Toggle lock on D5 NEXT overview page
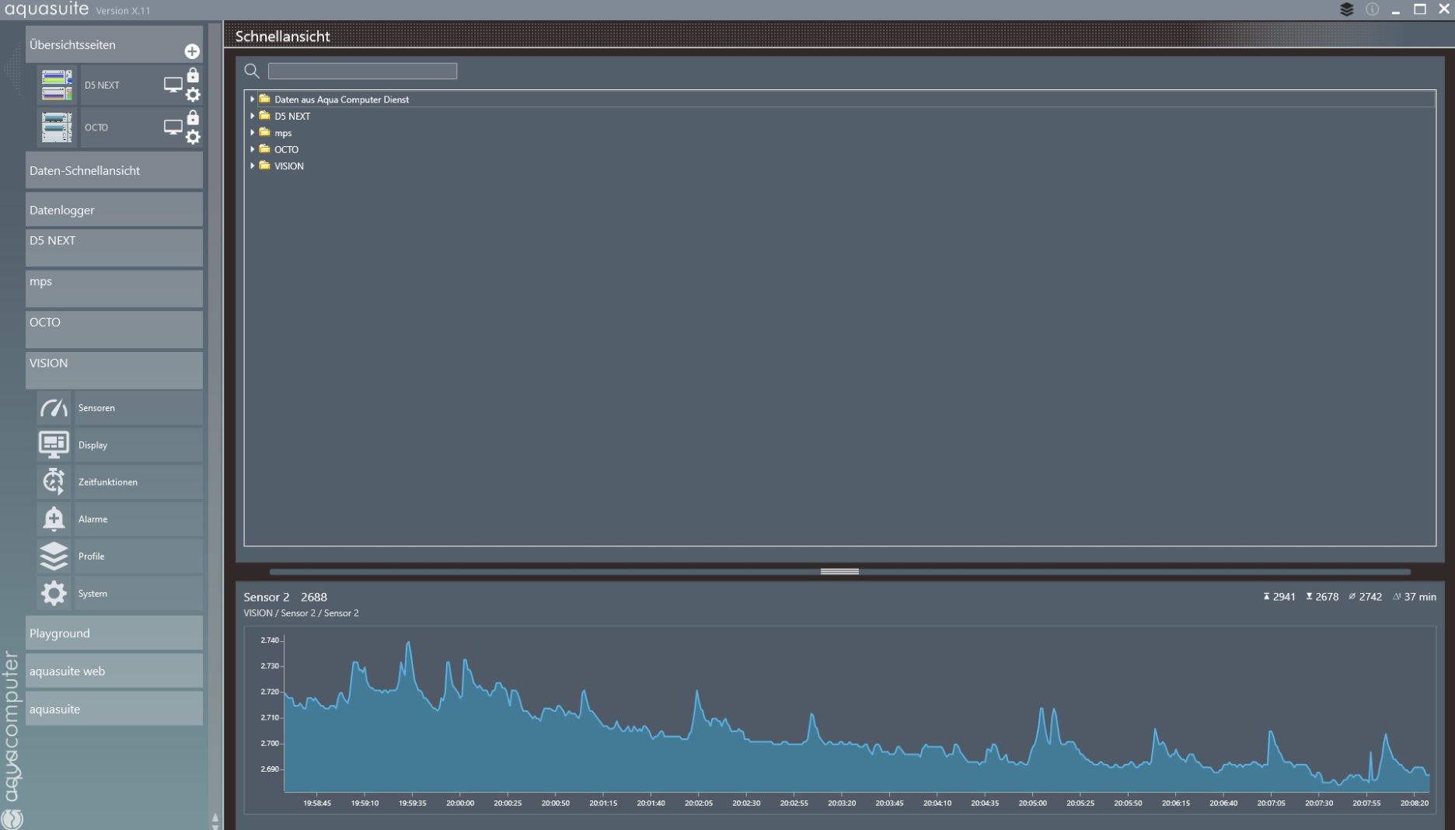Image resolution: width=1455 pixels, height=830 pixels. pyautogui.click(x=193, y=75)
